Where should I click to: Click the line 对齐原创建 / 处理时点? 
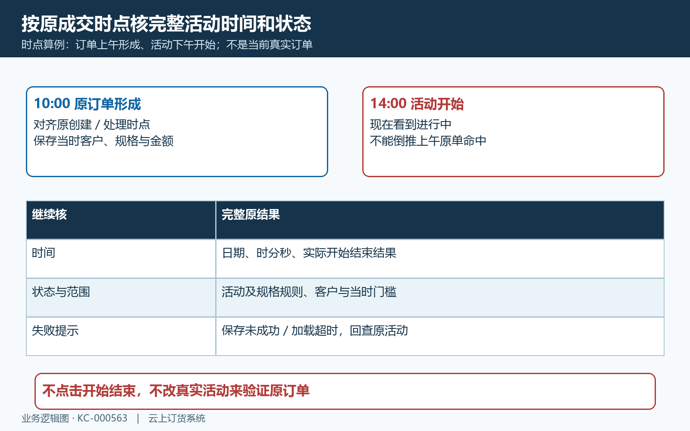[x=92, y=125]
